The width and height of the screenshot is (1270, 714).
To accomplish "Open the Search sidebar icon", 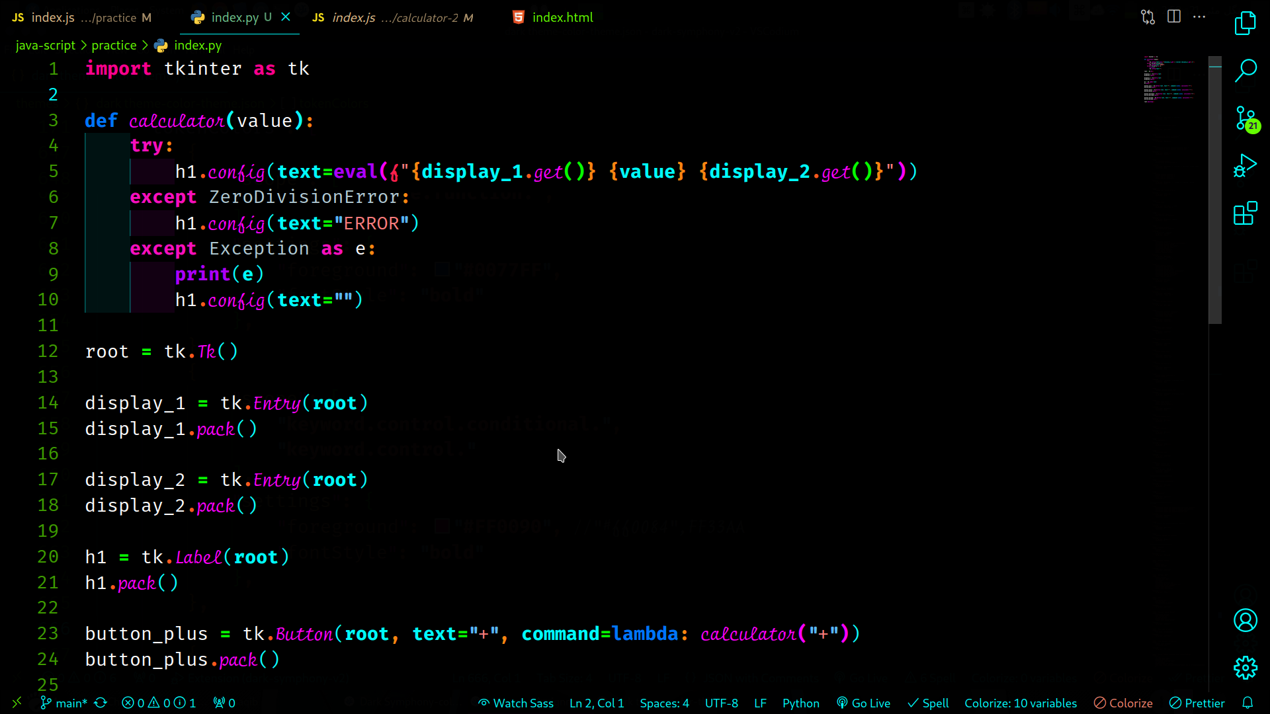I will [x=1245, y=70].
